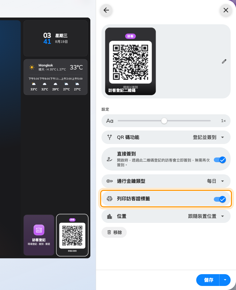Open the 通行金鑰類型 dropdown 每日
The image size is (236, 290).
(215, 181)
